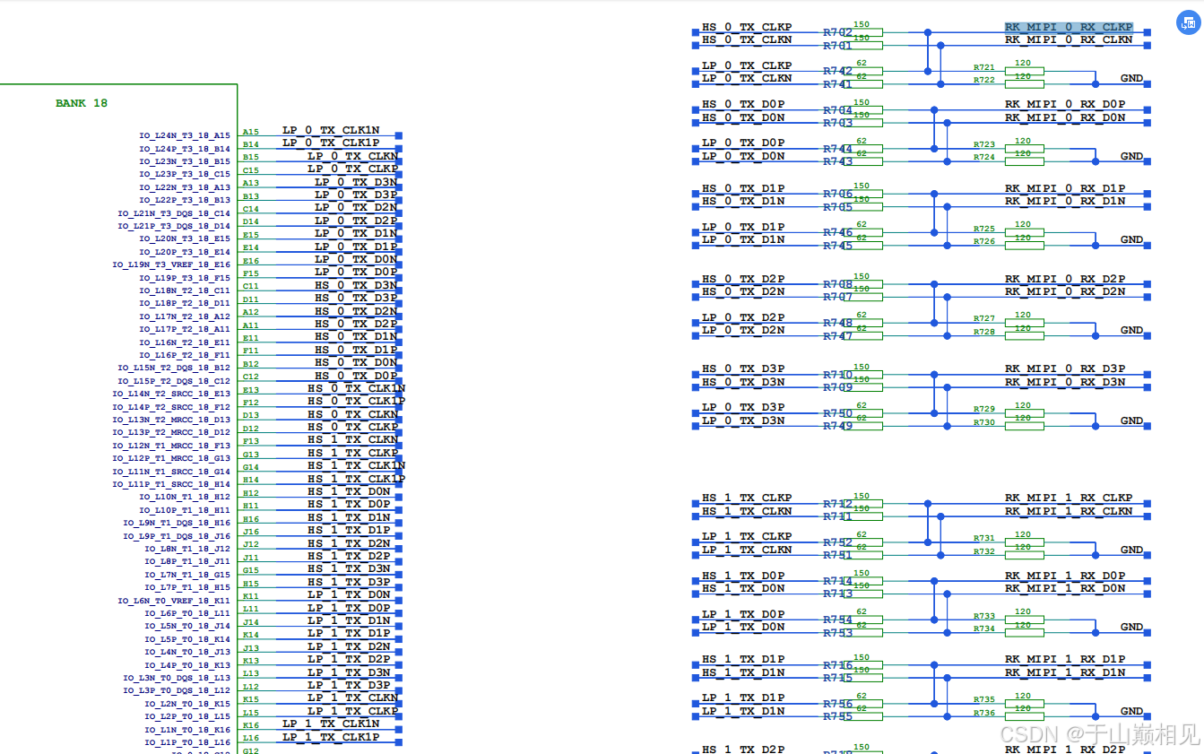Click the R703 resistor designator

click(838, 123)
